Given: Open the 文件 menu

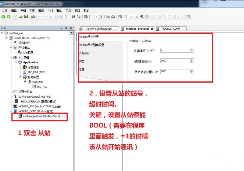Looking at the screenshot, I should [x=5, y=11].
